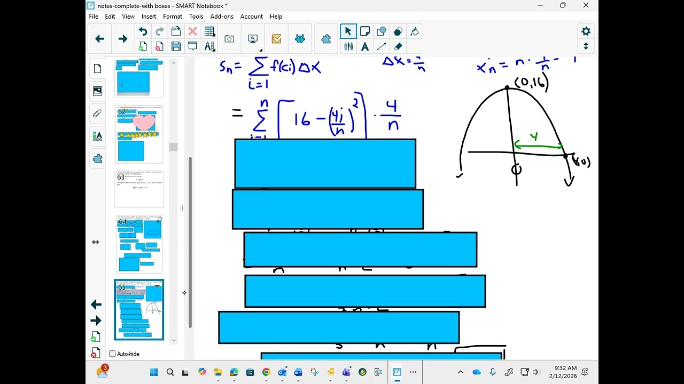The width and height of the screenshot is (684, 384).
Task: Open the screen display options icon
Action: [253, 39]
